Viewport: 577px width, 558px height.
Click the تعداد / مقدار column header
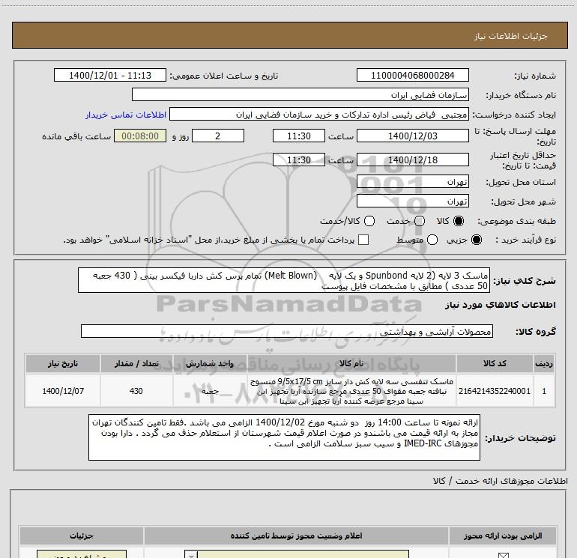pyautogui.click(x=136, y=363)
